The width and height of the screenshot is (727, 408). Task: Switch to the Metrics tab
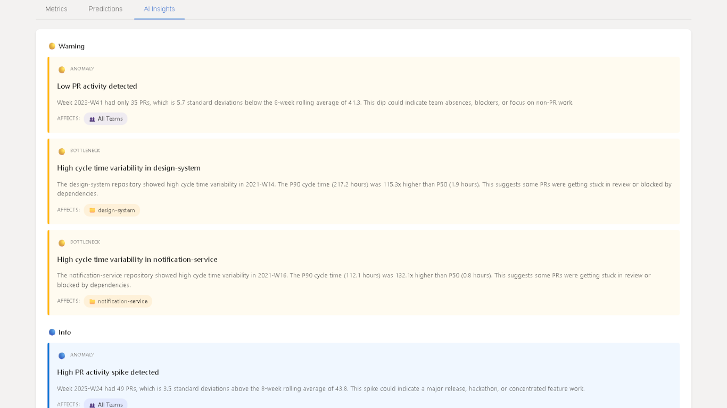56,9
